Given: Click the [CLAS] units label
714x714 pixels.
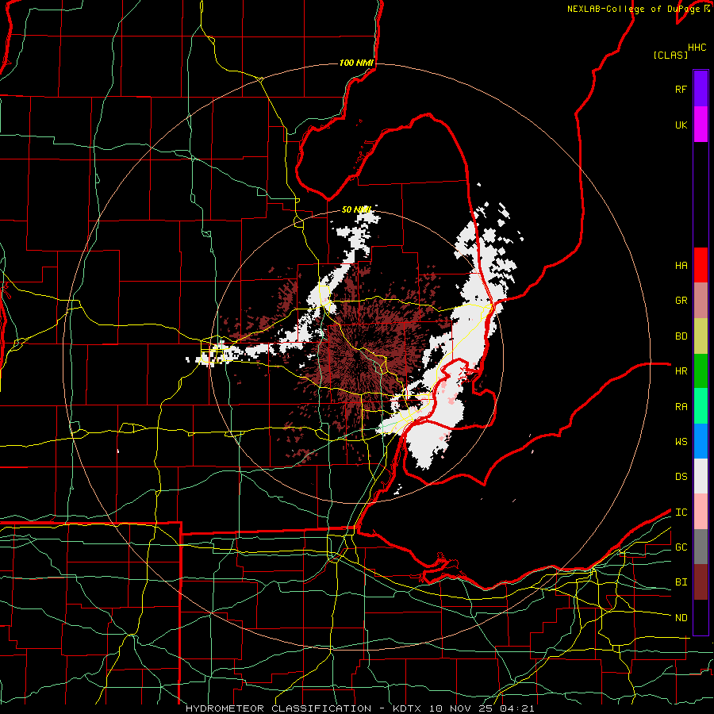Looking at the screenshot, I should 670,56.
